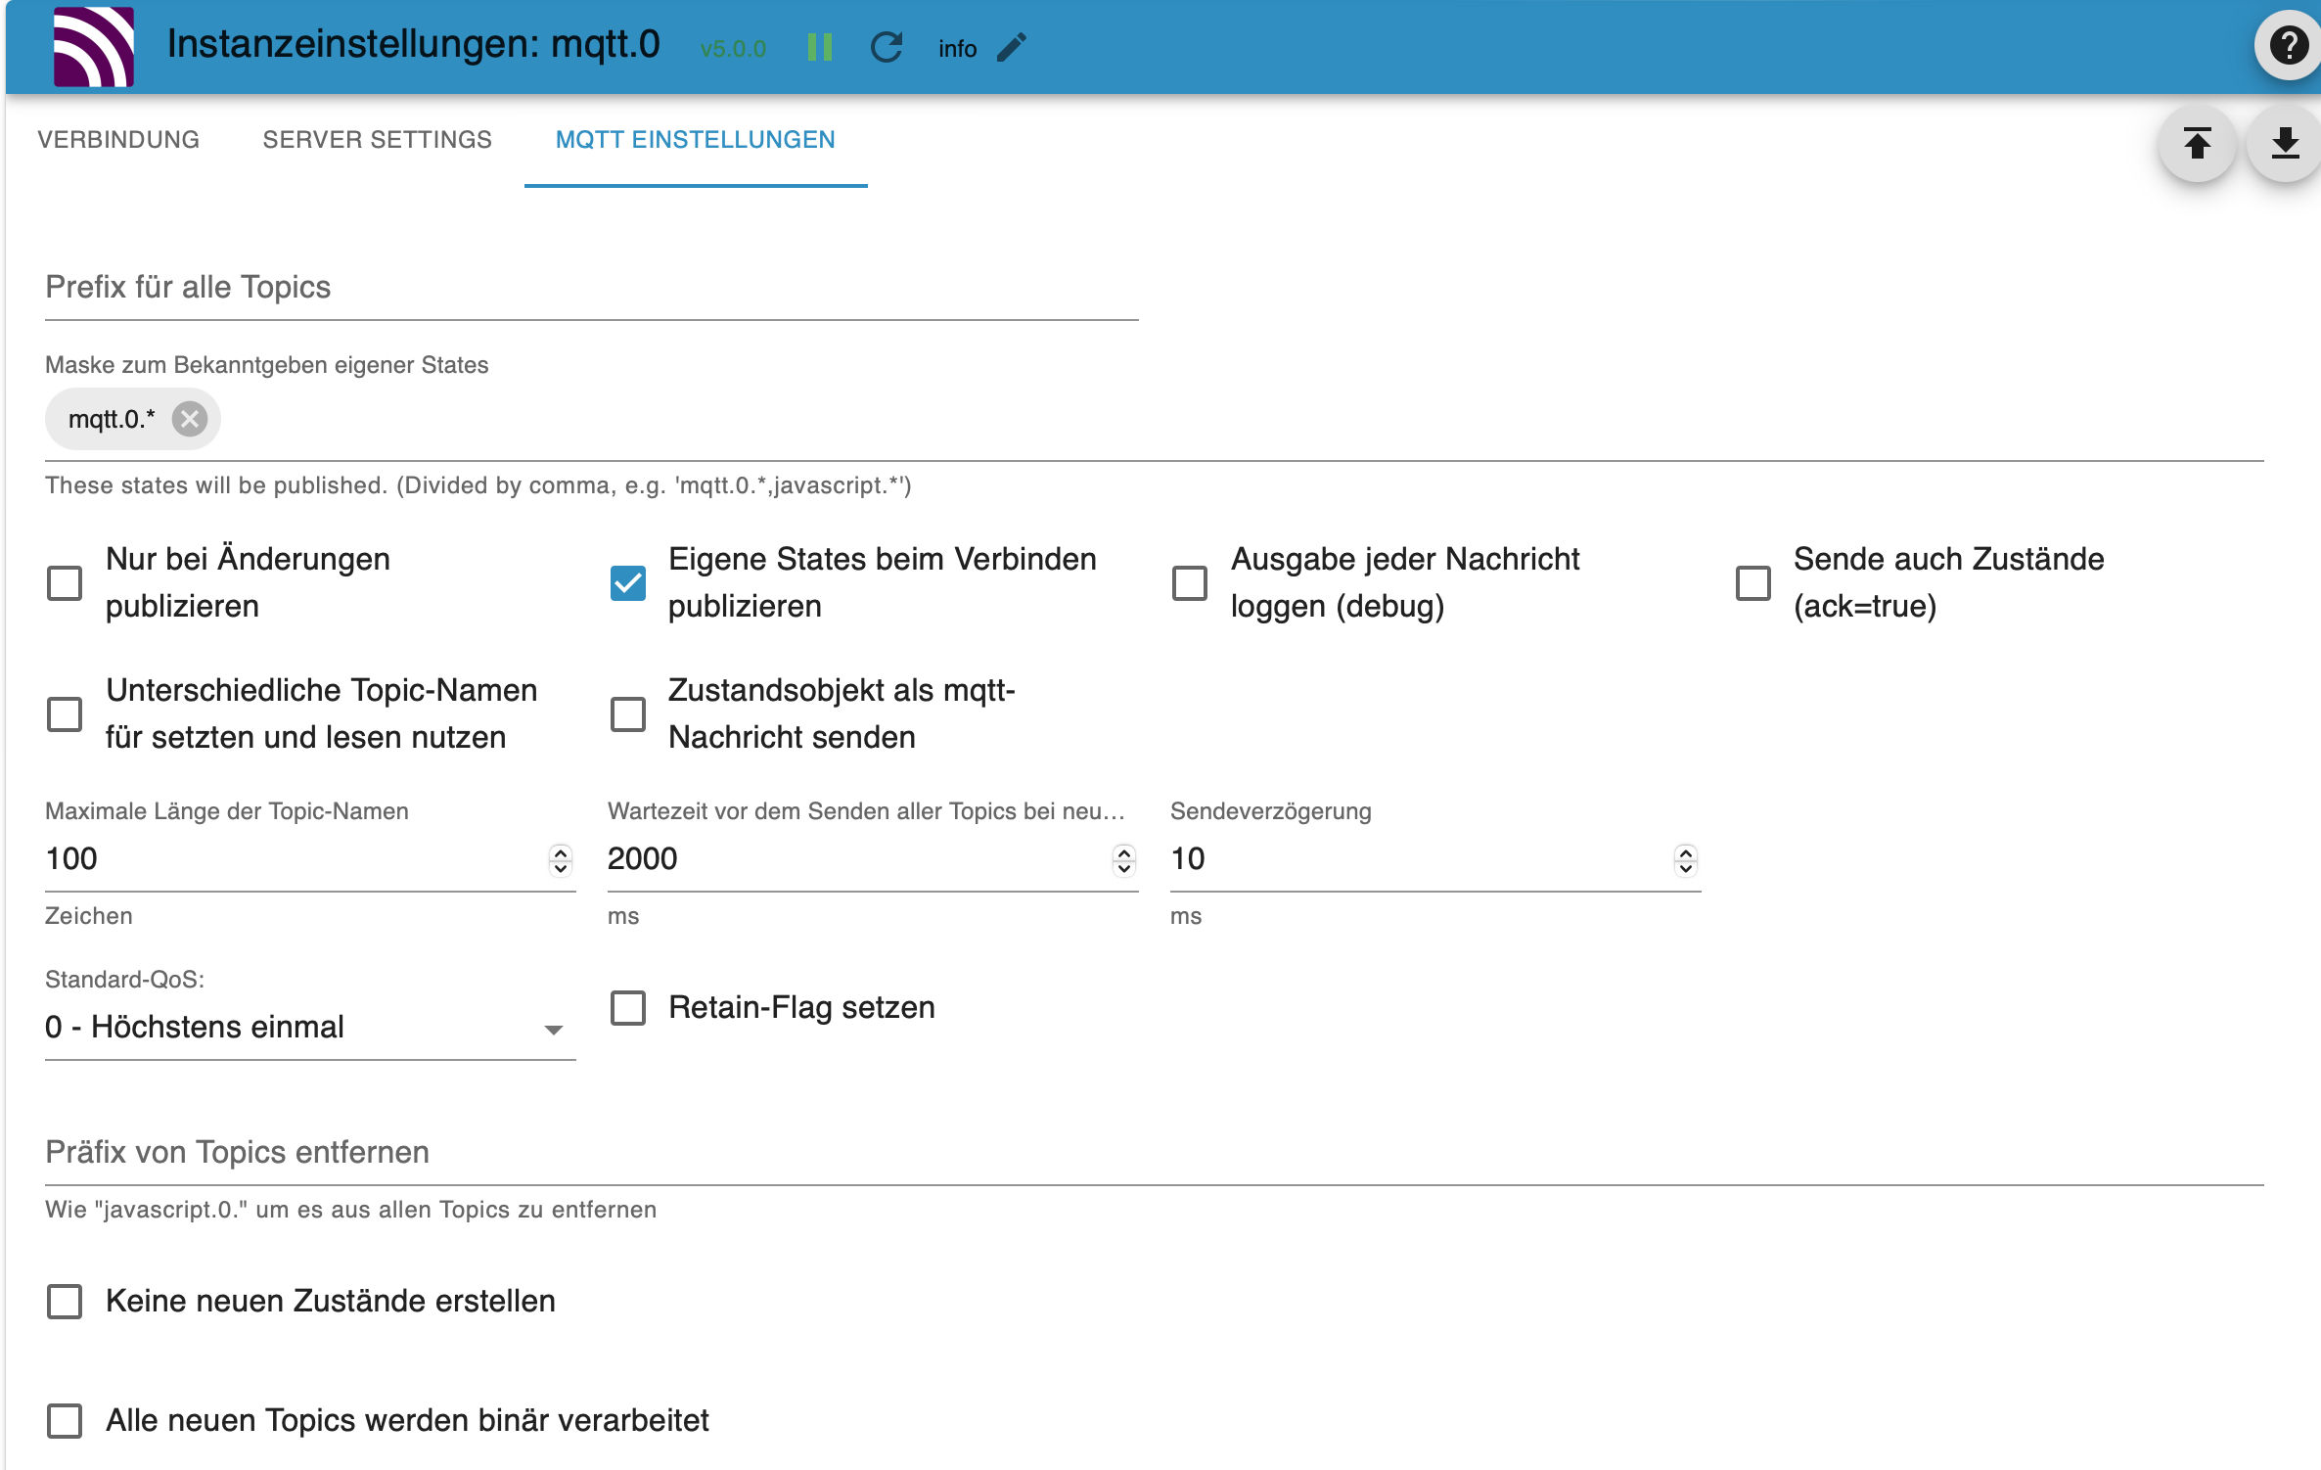Switch to VERBINDUNG tab

click(x=118, y=140)
